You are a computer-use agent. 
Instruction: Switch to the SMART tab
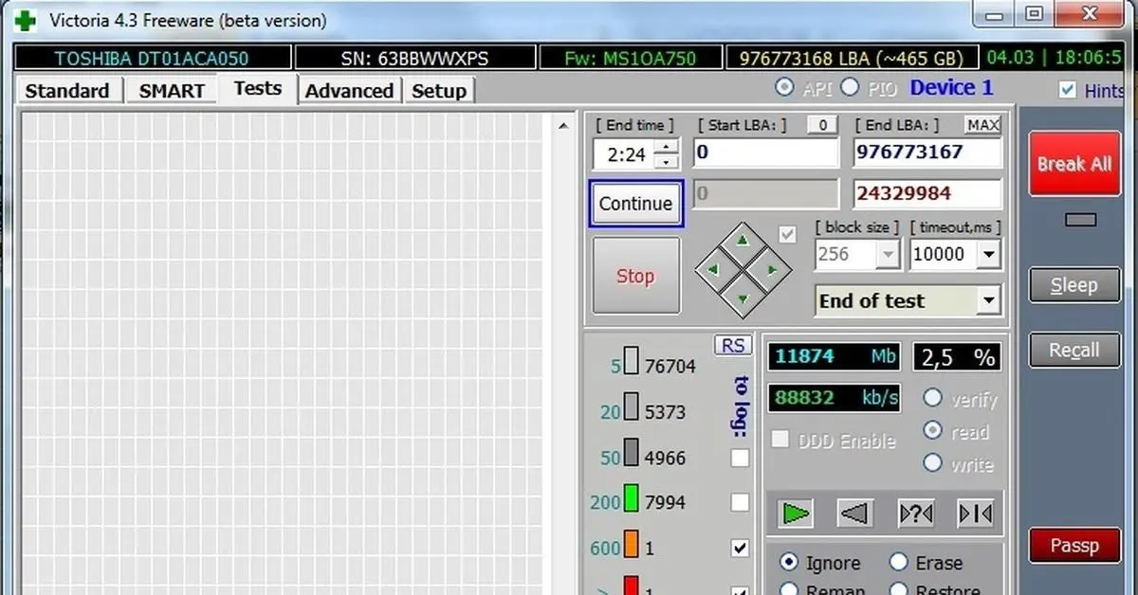point(172,91)
